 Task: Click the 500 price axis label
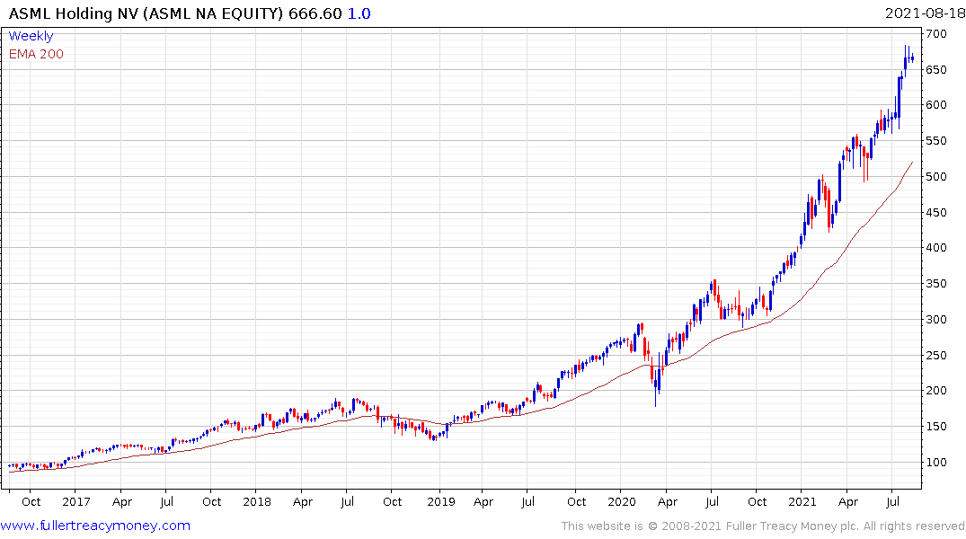tap(935, 176)
